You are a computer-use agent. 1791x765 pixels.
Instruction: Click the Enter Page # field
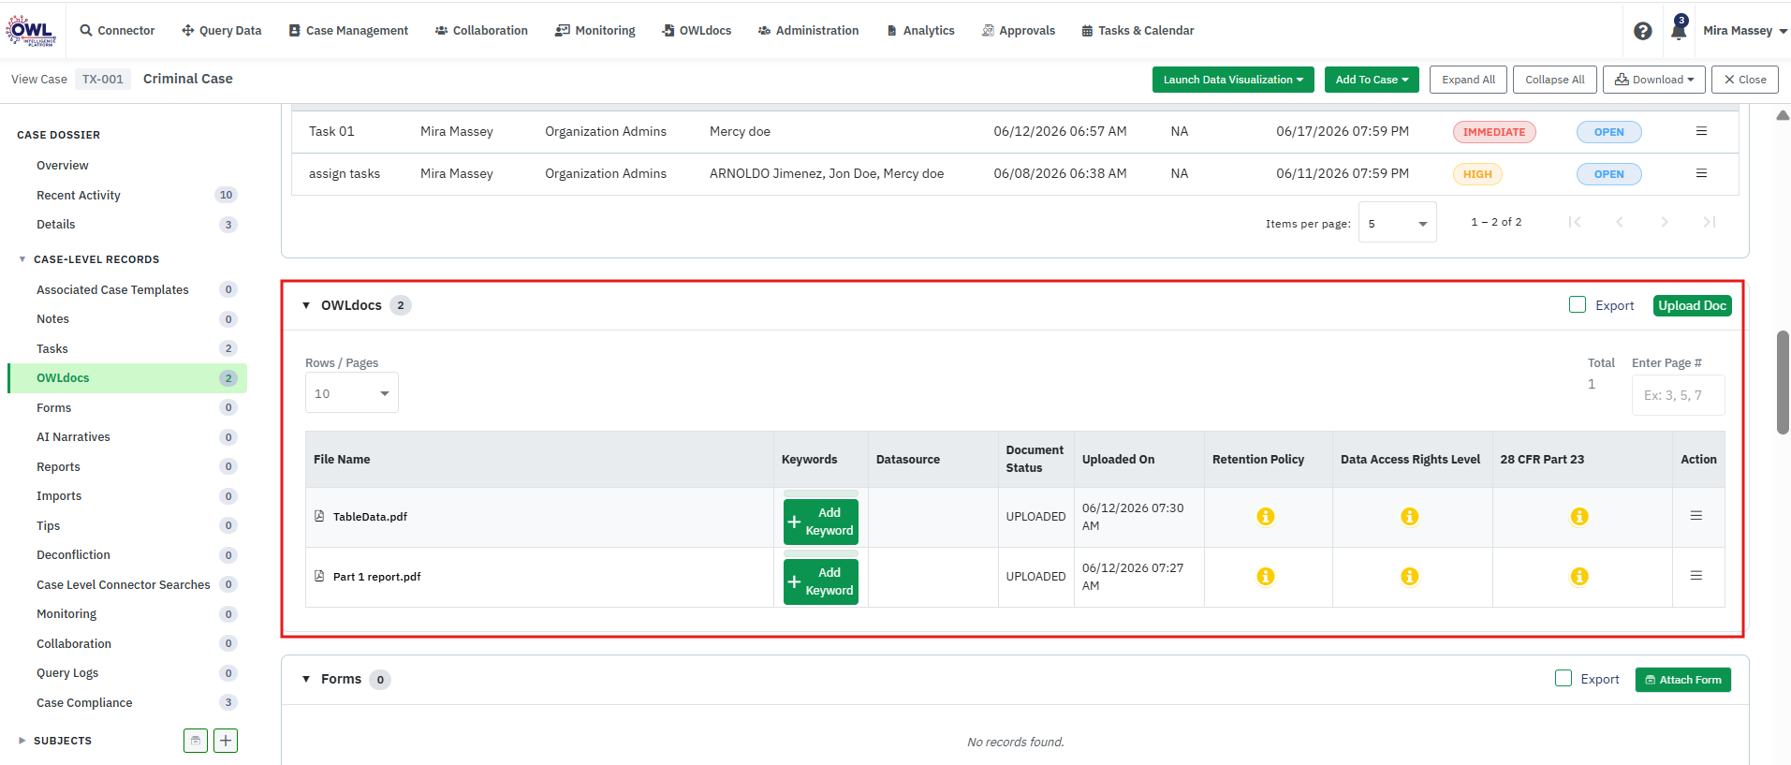[1678, 395]
